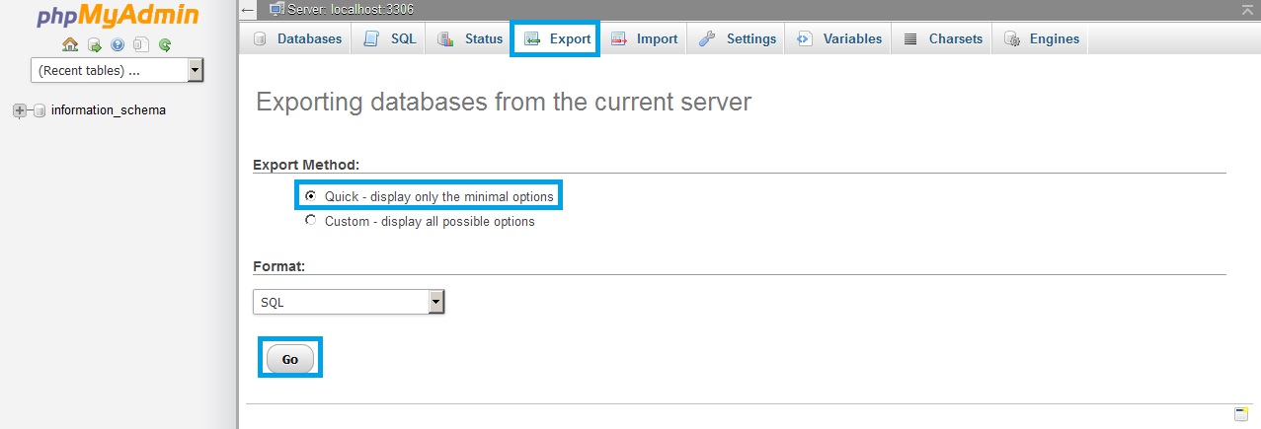The height and width of the screenshot is (429, 1261).
Task: Open the SQL format dropdown
Action: point(349,302)
